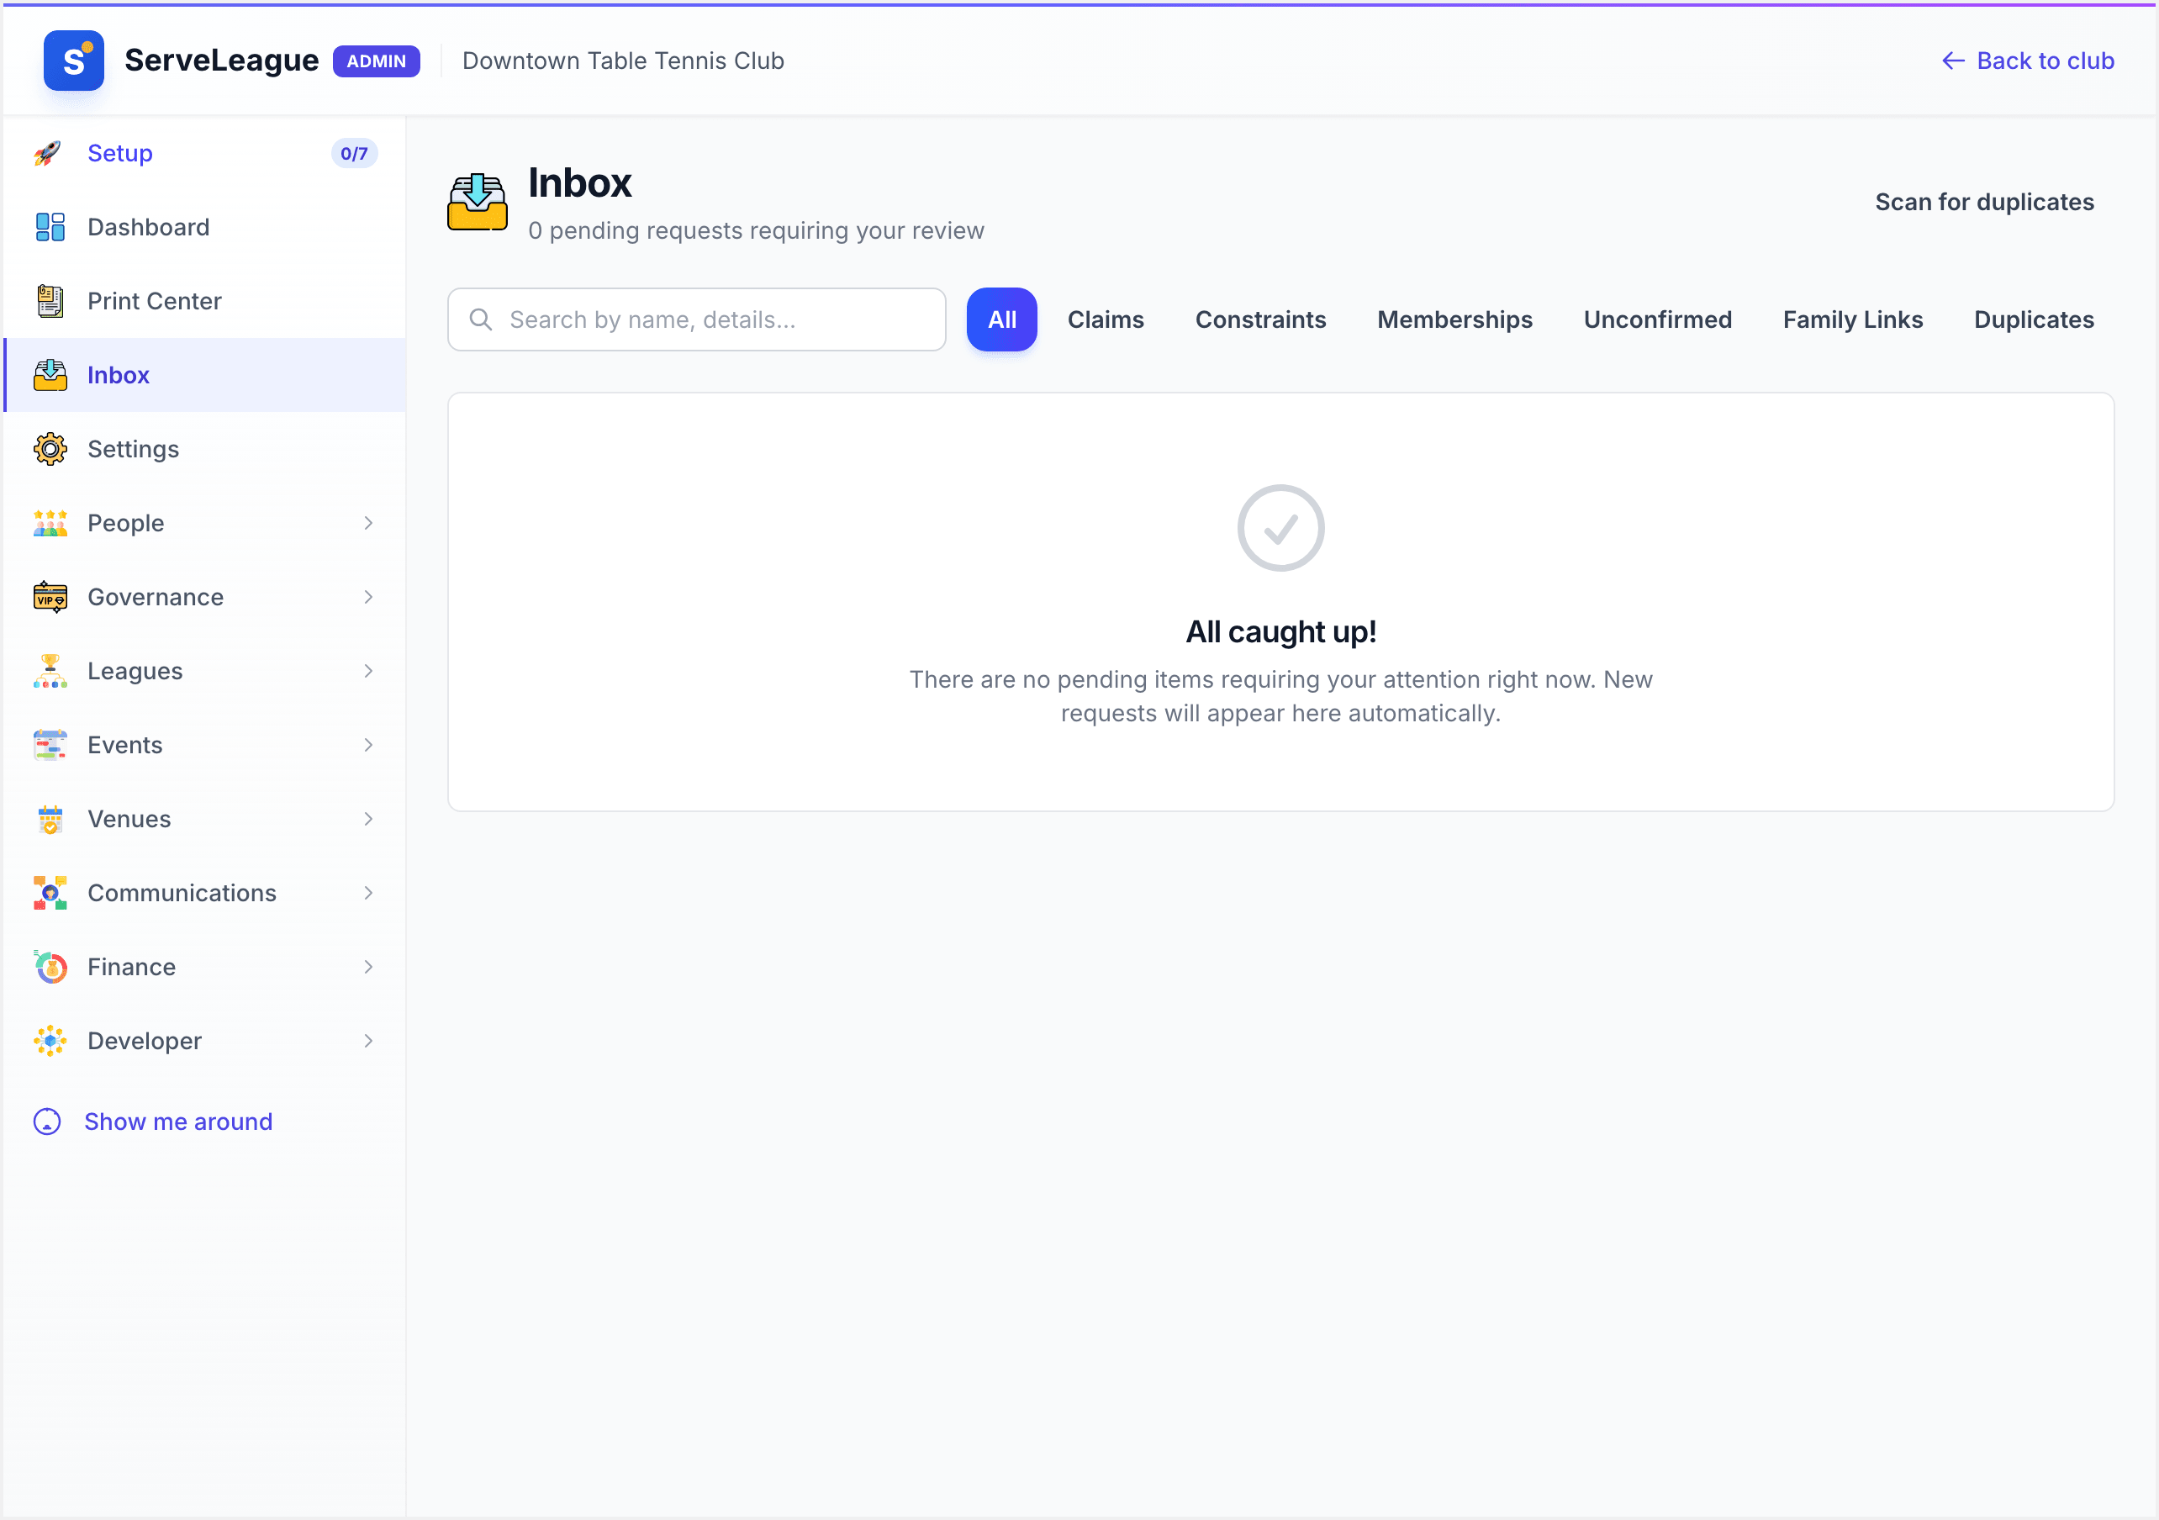Click the search magnifier icon
The width and height of the screenshot is (2159, 1520).
[x=481, y=319]
